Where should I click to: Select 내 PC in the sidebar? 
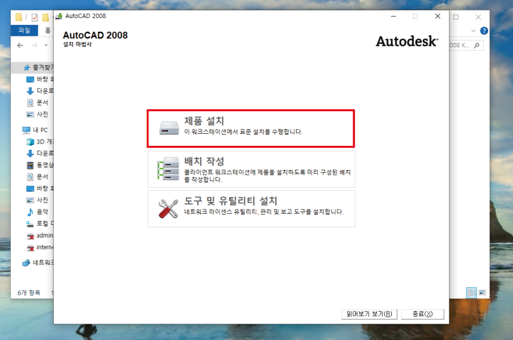click(x=35, y=130)
